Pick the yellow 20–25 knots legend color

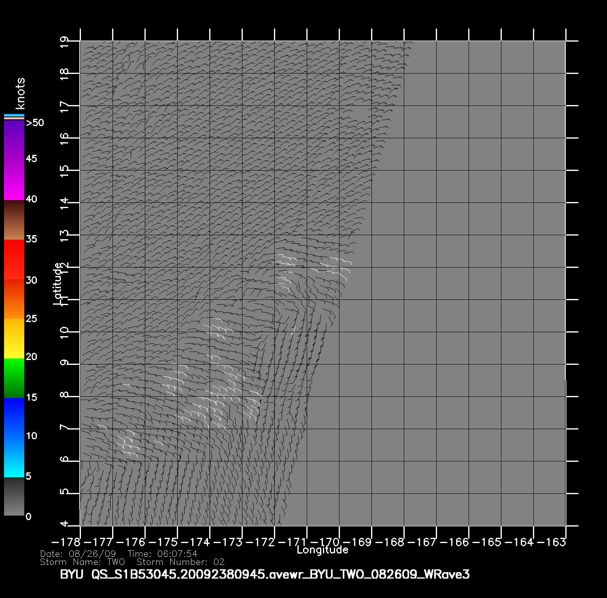pos(14,339)
